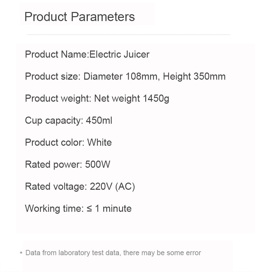This screenshot has width=255, height=272.
Task: Select the Product color White line
Action: 68,142
